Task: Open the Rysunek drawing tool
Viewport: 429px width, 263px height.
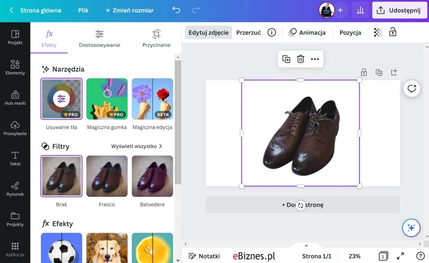Action: pyautogui.click(x=15, y=189)
